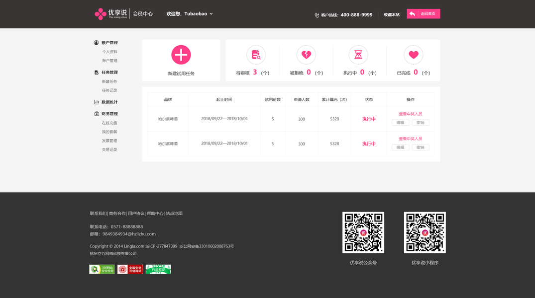The height and width of the screenshot is (298, 535).
Task: Open 在线充值 in the sidebar
Action: [109, 123]
